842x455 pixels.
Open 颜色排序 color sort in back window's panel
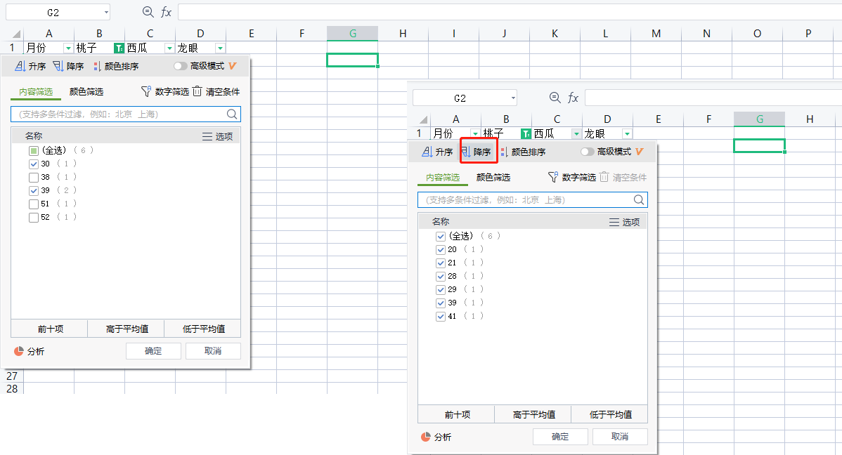pyautogui.click(x=116, y=66)
